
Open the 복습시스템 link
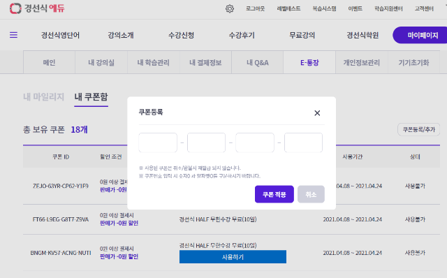324,9
